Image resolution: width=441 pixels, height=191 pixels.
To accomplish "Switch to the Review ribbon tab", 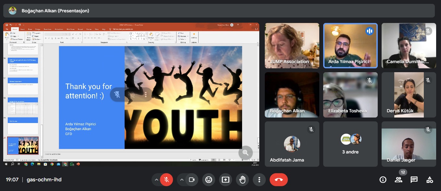I will click(89, 29).
